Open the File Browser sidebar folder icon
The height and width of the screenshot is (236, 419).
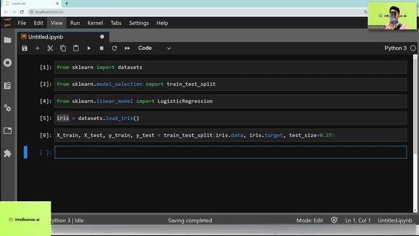(8, 40)
